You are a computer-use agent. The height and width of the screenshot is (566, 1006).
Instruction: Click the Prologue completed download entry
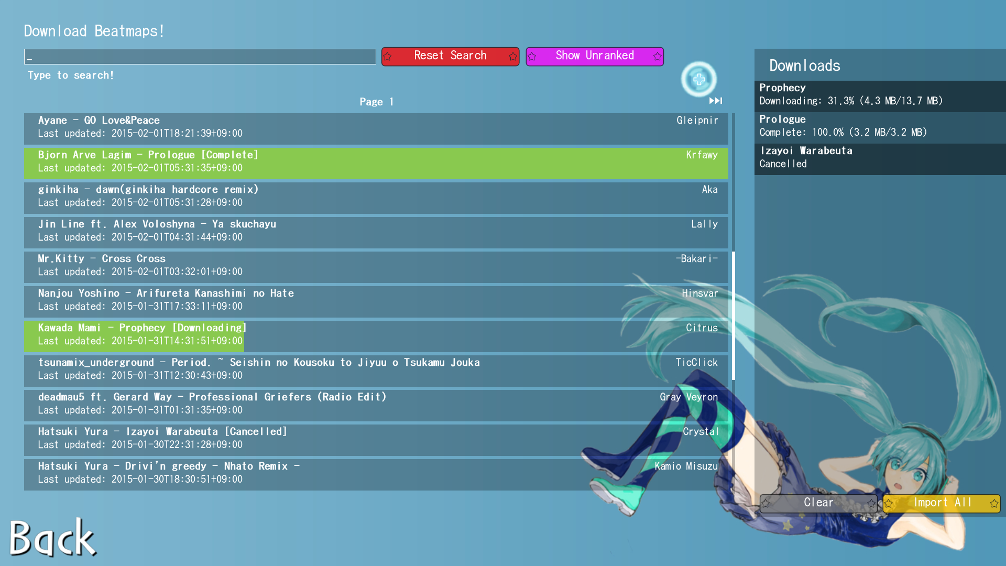tap(880, 127)
